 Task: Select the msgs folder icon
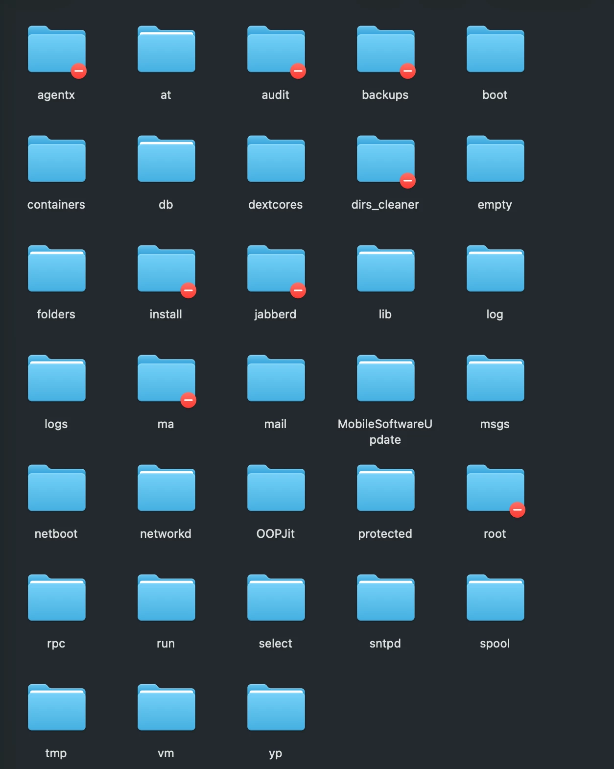[496, 378]
